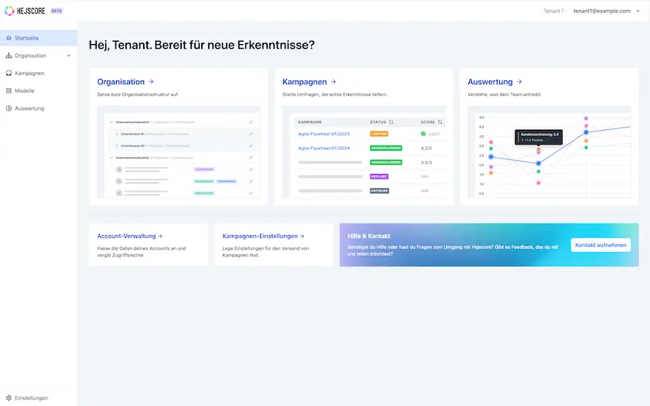Screen dimensions: 650x406
Task: Click the 4,2/5 score in preview
Action: coord(426,148)
